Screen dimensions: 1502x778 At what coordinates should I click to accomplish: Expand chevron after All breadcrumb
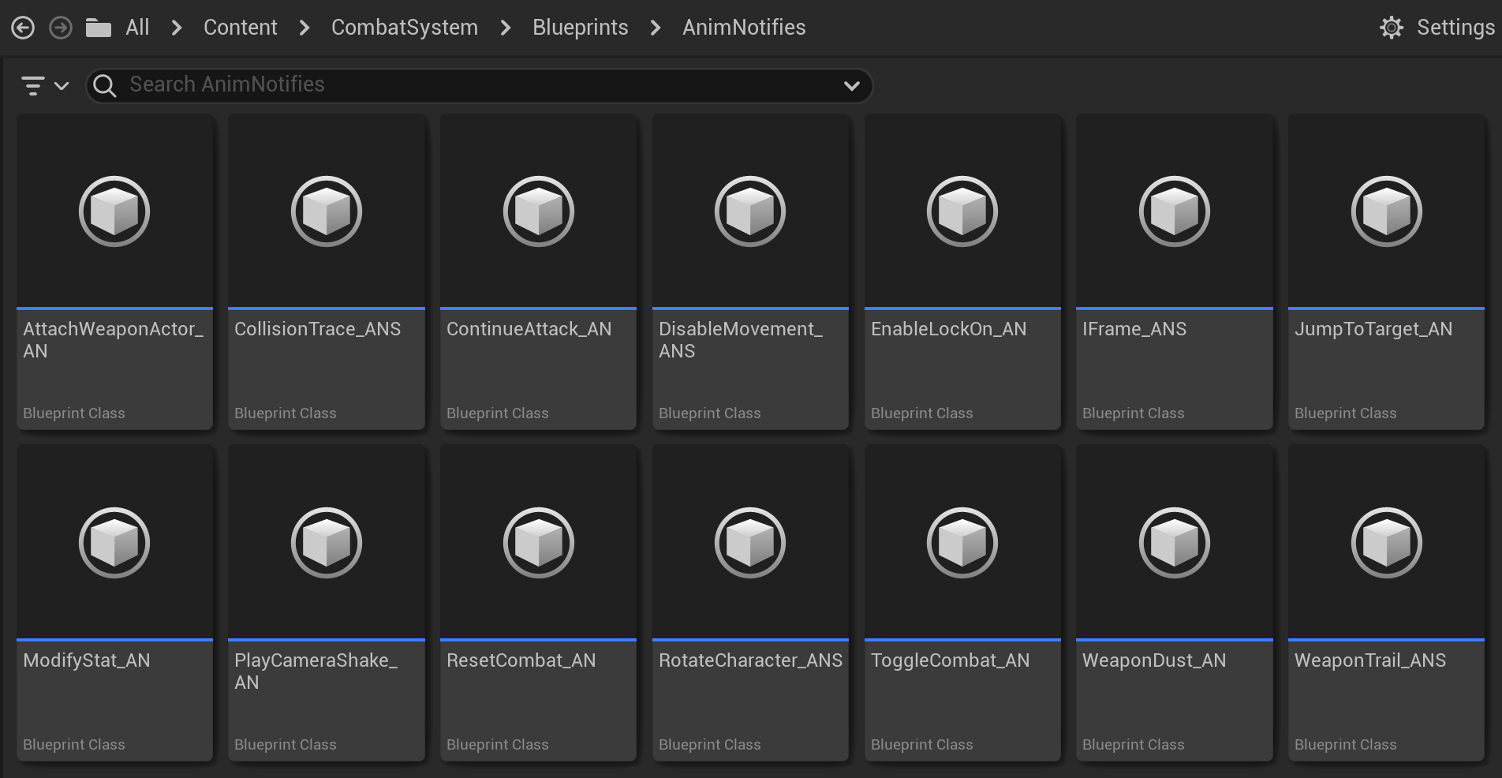(177, 28)
